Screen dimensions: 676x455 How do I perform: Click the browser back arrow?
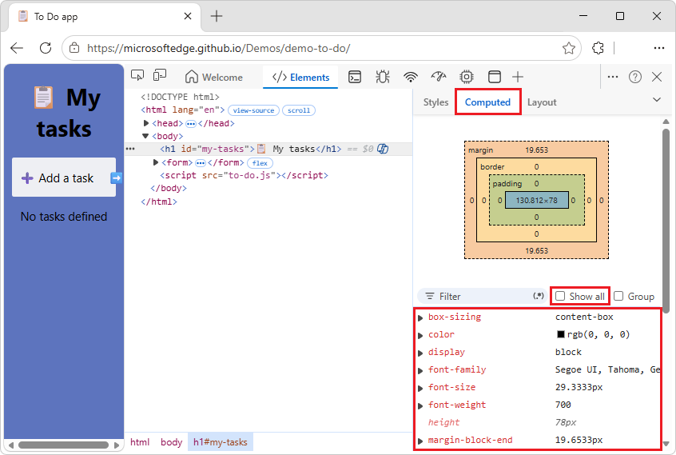[17, 48]
